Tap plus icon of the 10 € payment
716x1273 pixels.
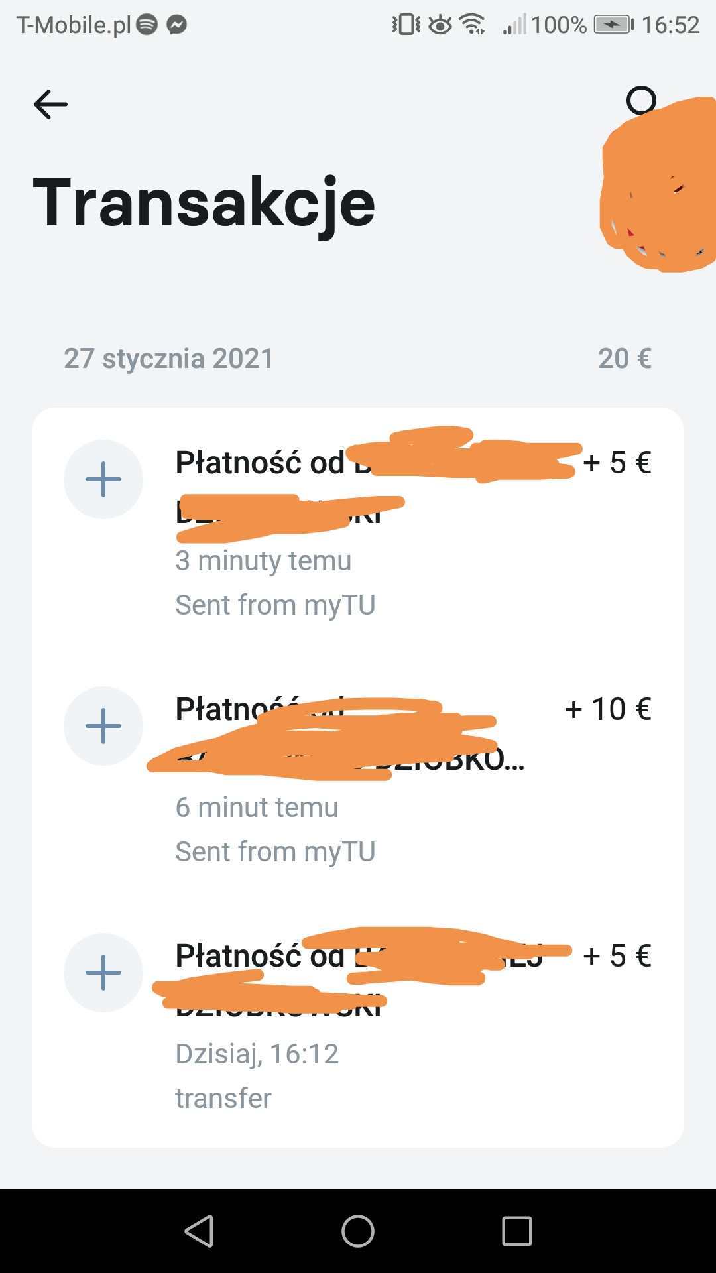point(103,726)
